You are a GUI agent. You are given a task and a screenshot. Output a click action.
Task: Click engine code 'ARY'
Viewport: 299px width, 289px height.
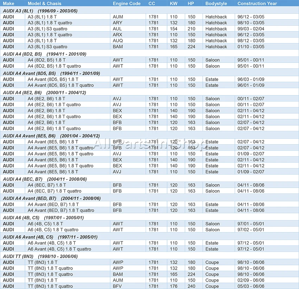tap(117, 23)
